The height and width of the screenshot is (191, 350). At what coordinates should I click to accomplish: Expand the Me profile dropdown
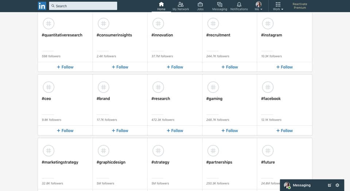(258, 6)
